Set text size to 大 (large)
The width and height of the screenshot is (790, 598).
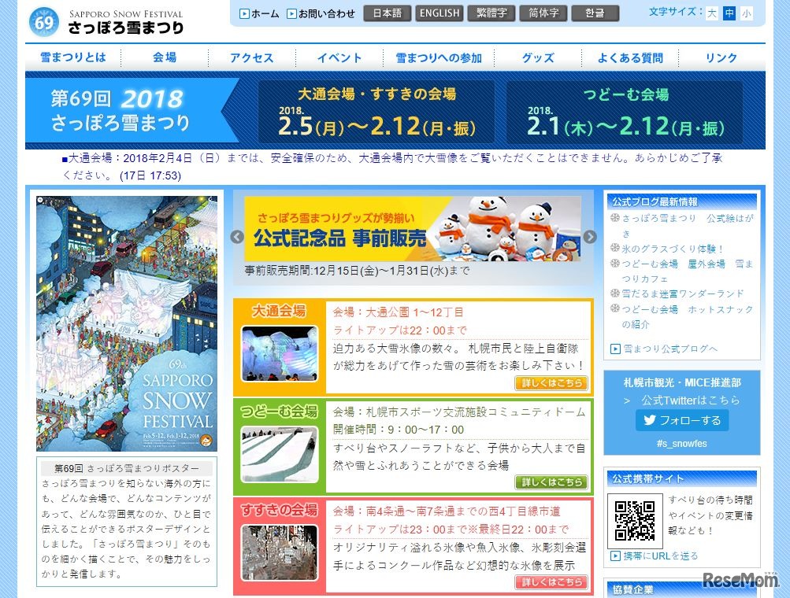711,13
